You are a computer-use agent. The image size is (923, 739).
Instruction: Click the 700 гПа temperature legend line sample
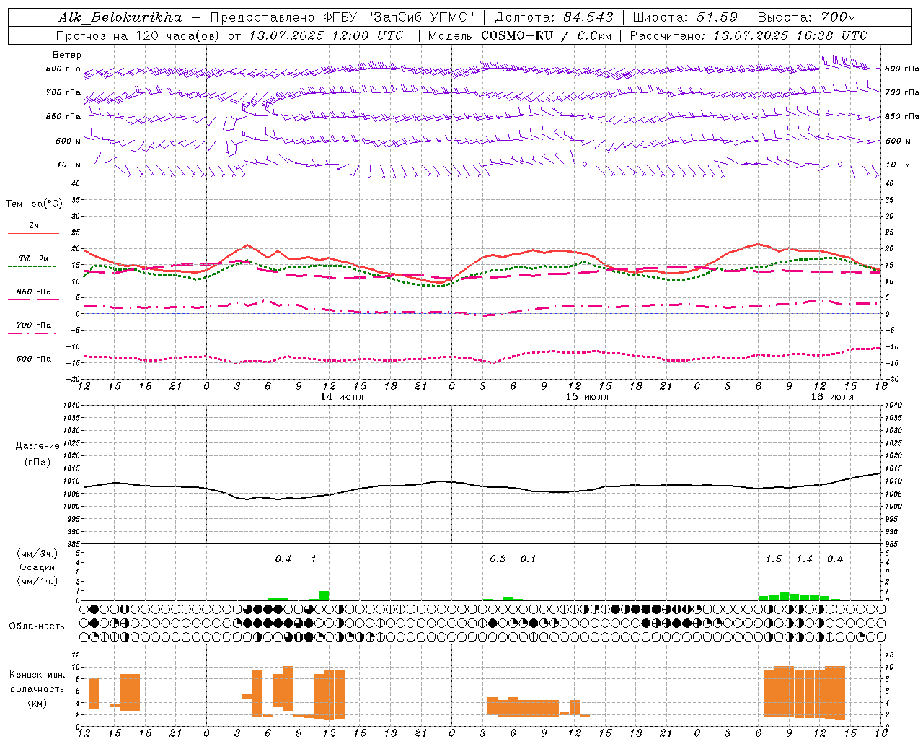(x=32, y=334)
